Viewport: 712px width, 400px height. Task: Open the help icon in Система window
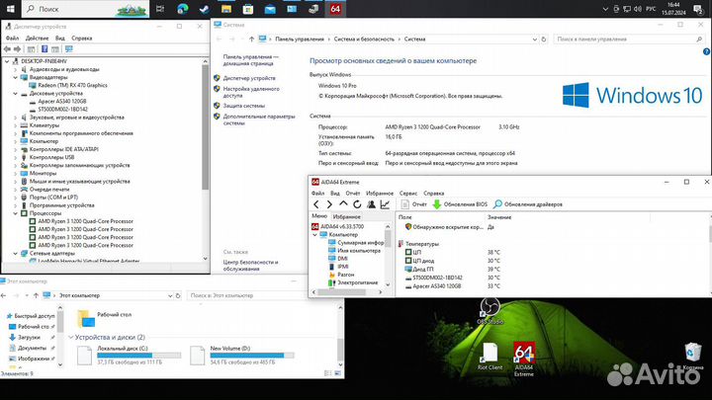(706, 51)
